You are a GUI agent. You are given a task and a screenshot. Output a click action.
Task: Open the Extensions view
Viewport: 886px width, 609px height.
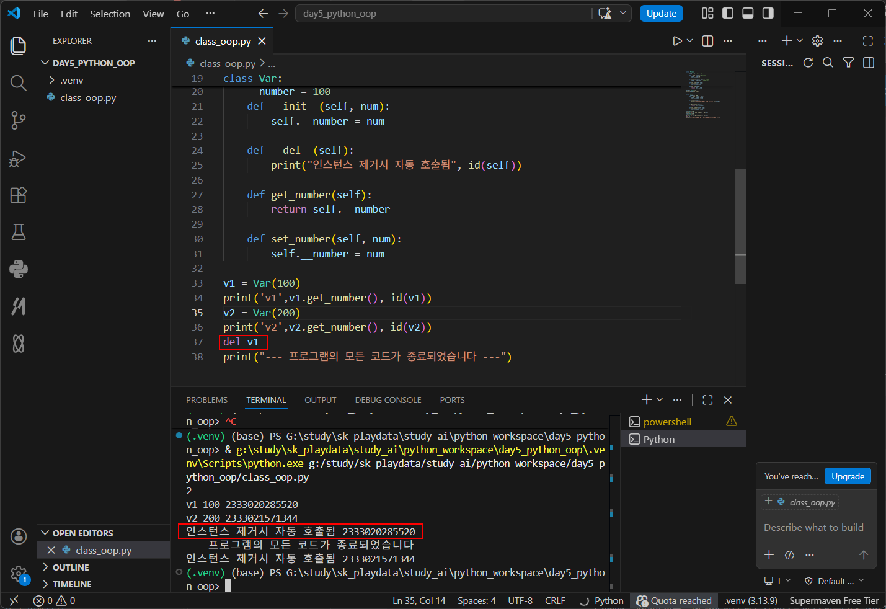point(19,195)
